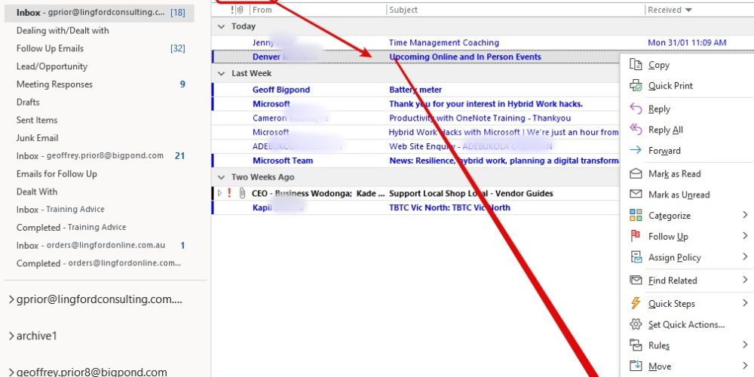Screen dimensions: 754x377
Task: Open the Follow Up submenu arrow
Action: [x=745, y=235]
